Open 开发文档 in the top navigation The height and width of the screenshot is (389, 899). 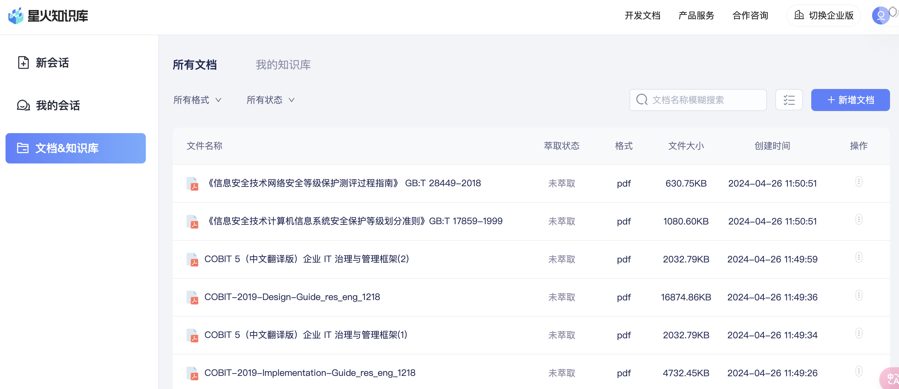pos(642,15)
